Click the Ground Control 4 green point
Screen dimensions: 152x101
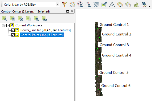(x=100, y=59)
